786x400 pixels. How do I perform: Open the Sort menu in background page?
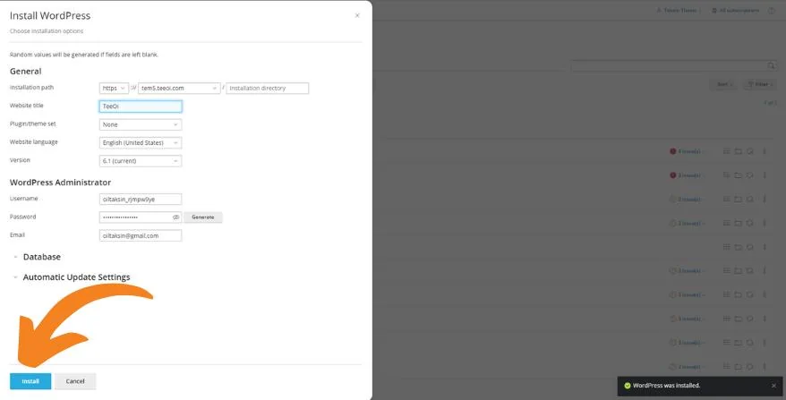coord(724,84)
